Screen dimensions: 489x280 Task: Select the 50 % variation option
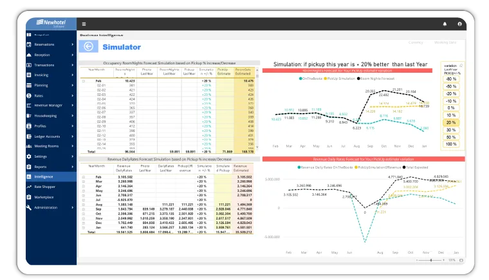pos(451,137)
